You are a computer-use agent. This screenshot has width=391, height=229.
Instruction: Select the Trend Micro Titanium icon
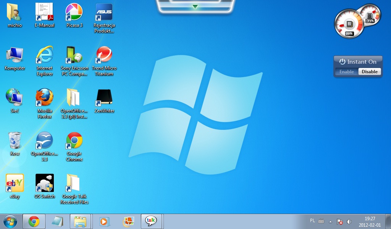click(104, 55)
